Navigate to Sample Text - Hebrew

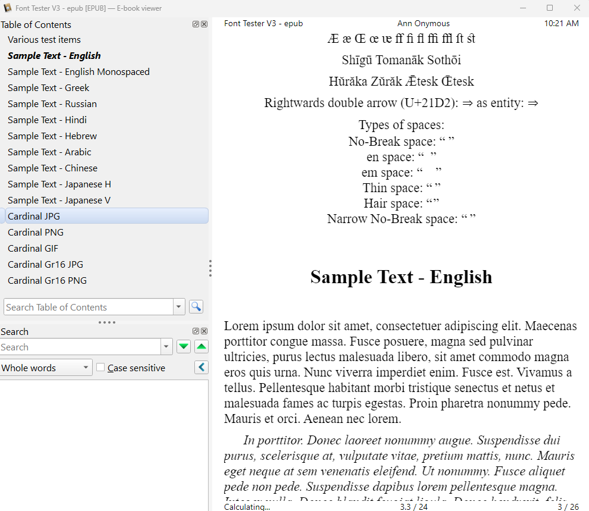pos(52,136)
